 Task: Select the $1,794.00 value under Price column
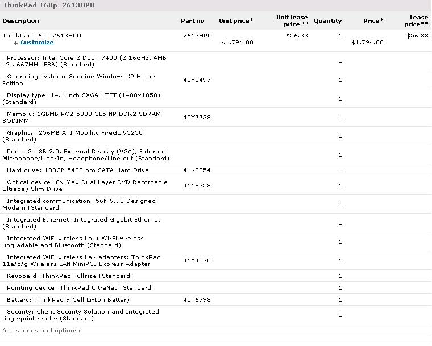(367, 43)
